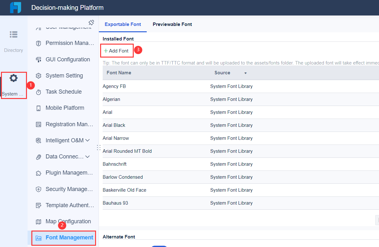This screenshot has height=247, width=379.
Task: Click the Mobile Platform phone icon
Action: (39, 108)
